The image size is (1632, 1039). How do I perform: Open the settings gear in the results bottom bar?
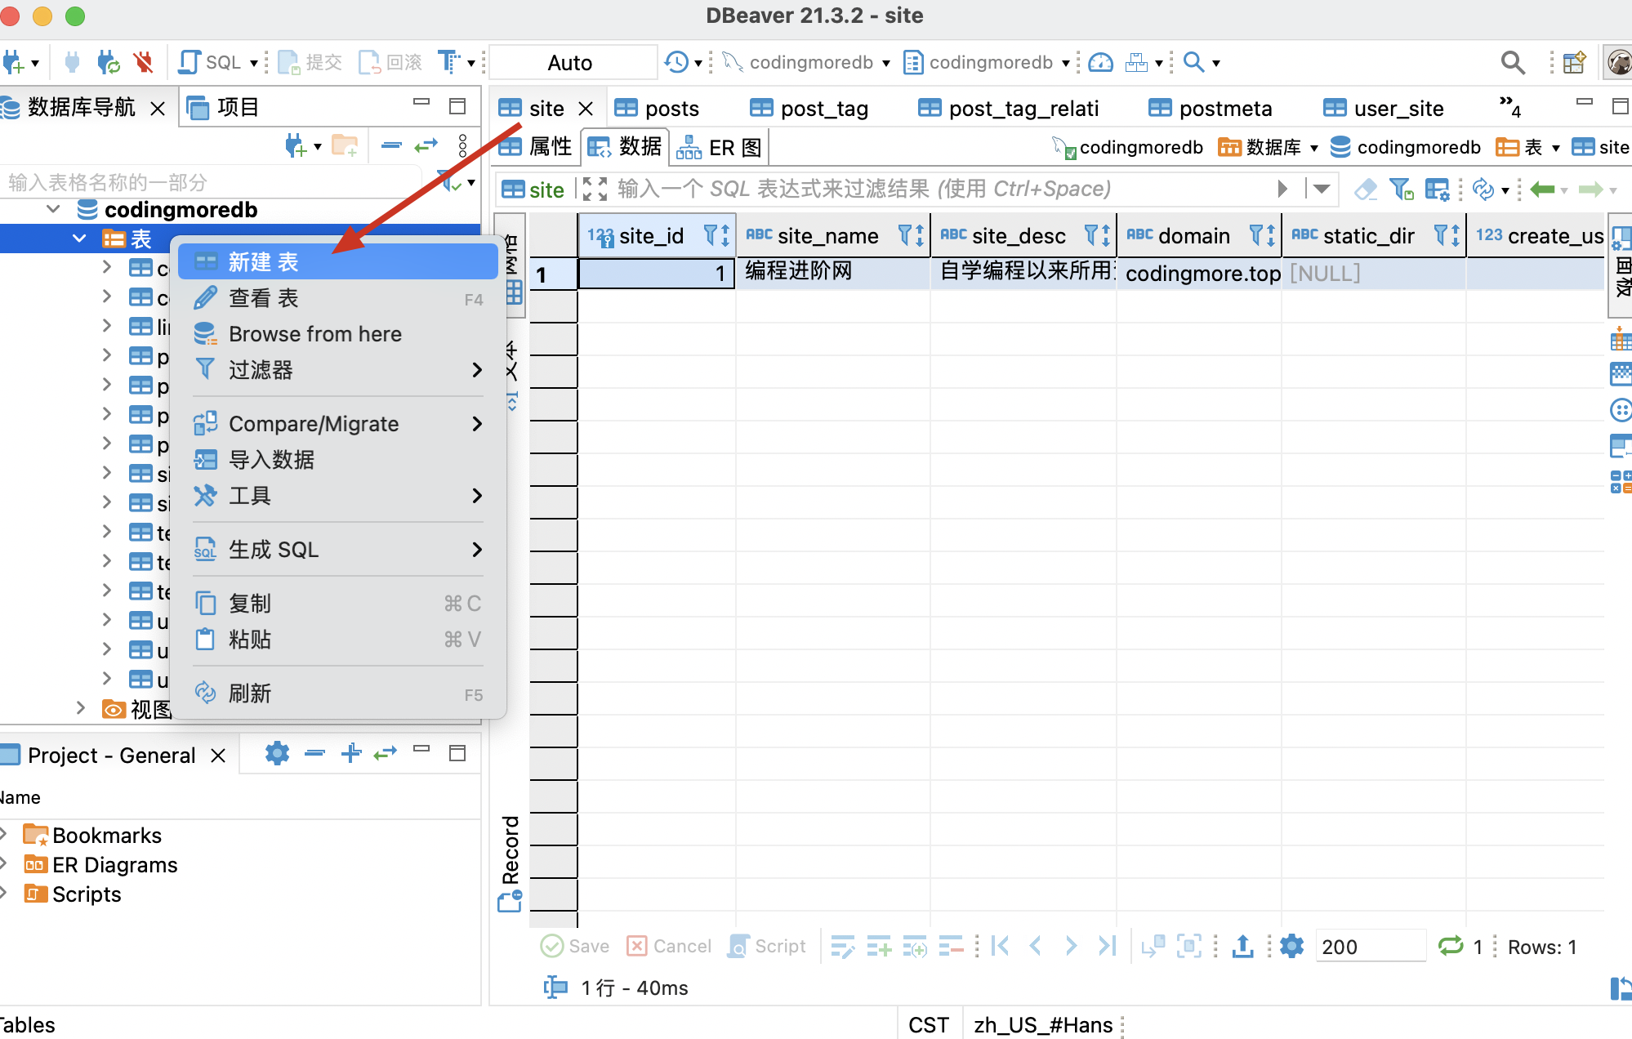point(1291,946)
